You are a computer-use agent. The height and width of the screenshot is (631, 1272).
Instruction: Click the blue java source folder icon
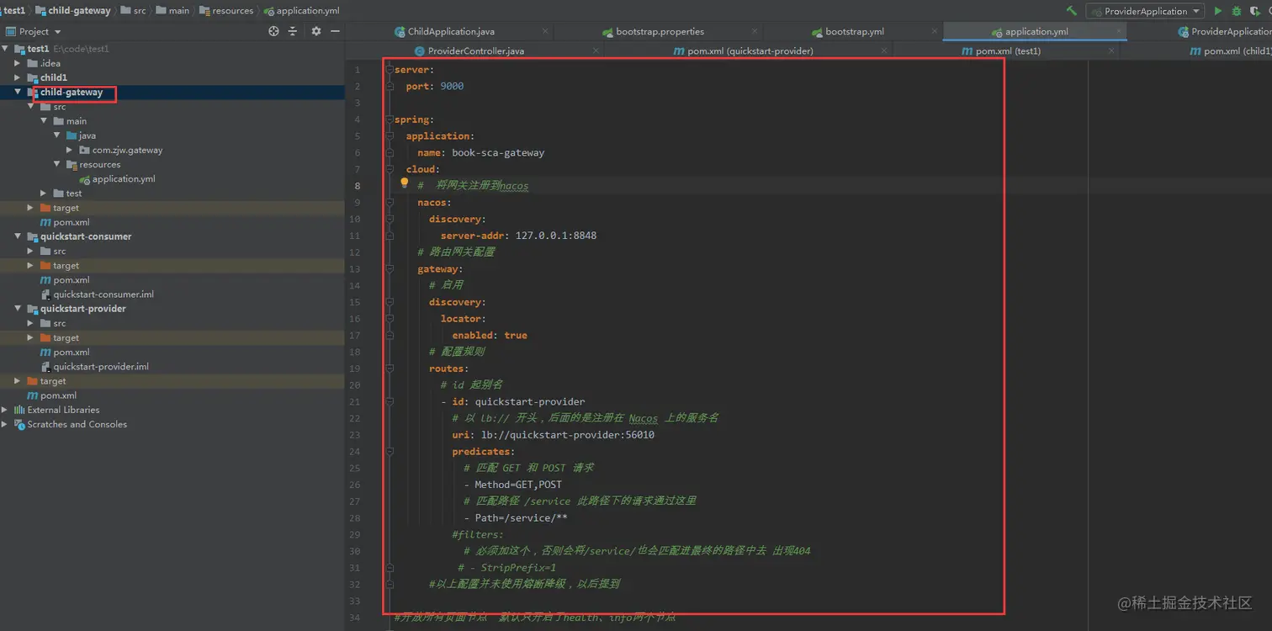(x=72, y=135)
